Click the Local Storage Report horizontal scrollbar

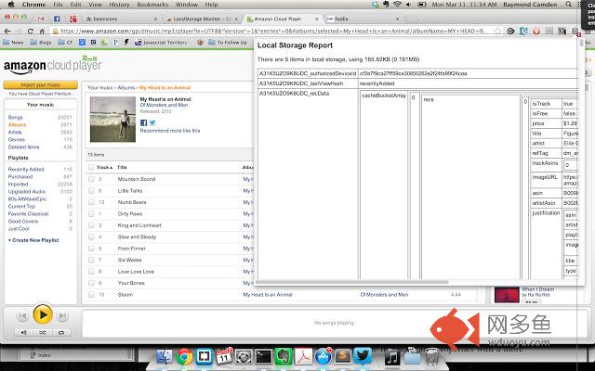[351, 282]
